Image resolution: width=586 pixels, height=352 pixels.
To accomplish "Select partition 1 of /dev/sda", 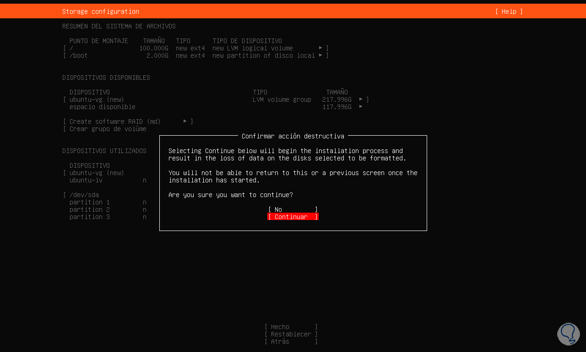I will pos(90,202).
